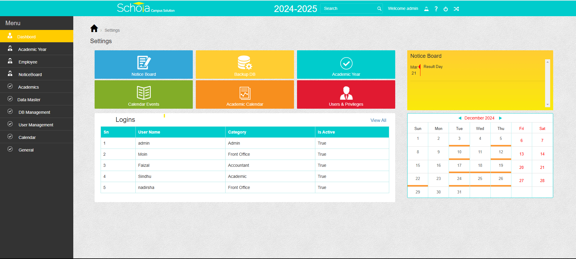Click the Calendar check-circle icon in sidebar
576x259 pixels.
10,137
